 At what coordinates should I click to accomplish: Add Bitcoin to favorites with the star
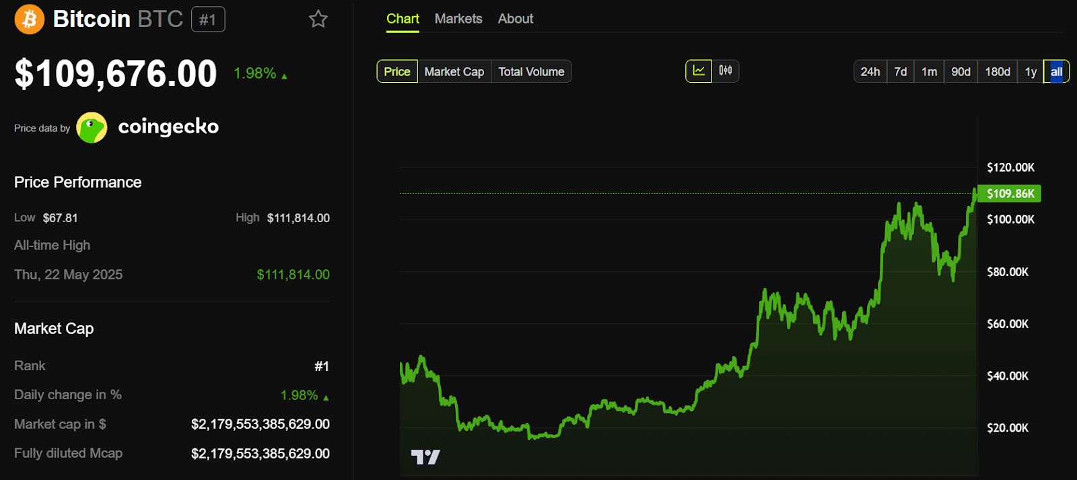pyautogui.click(x=318, y=19)
